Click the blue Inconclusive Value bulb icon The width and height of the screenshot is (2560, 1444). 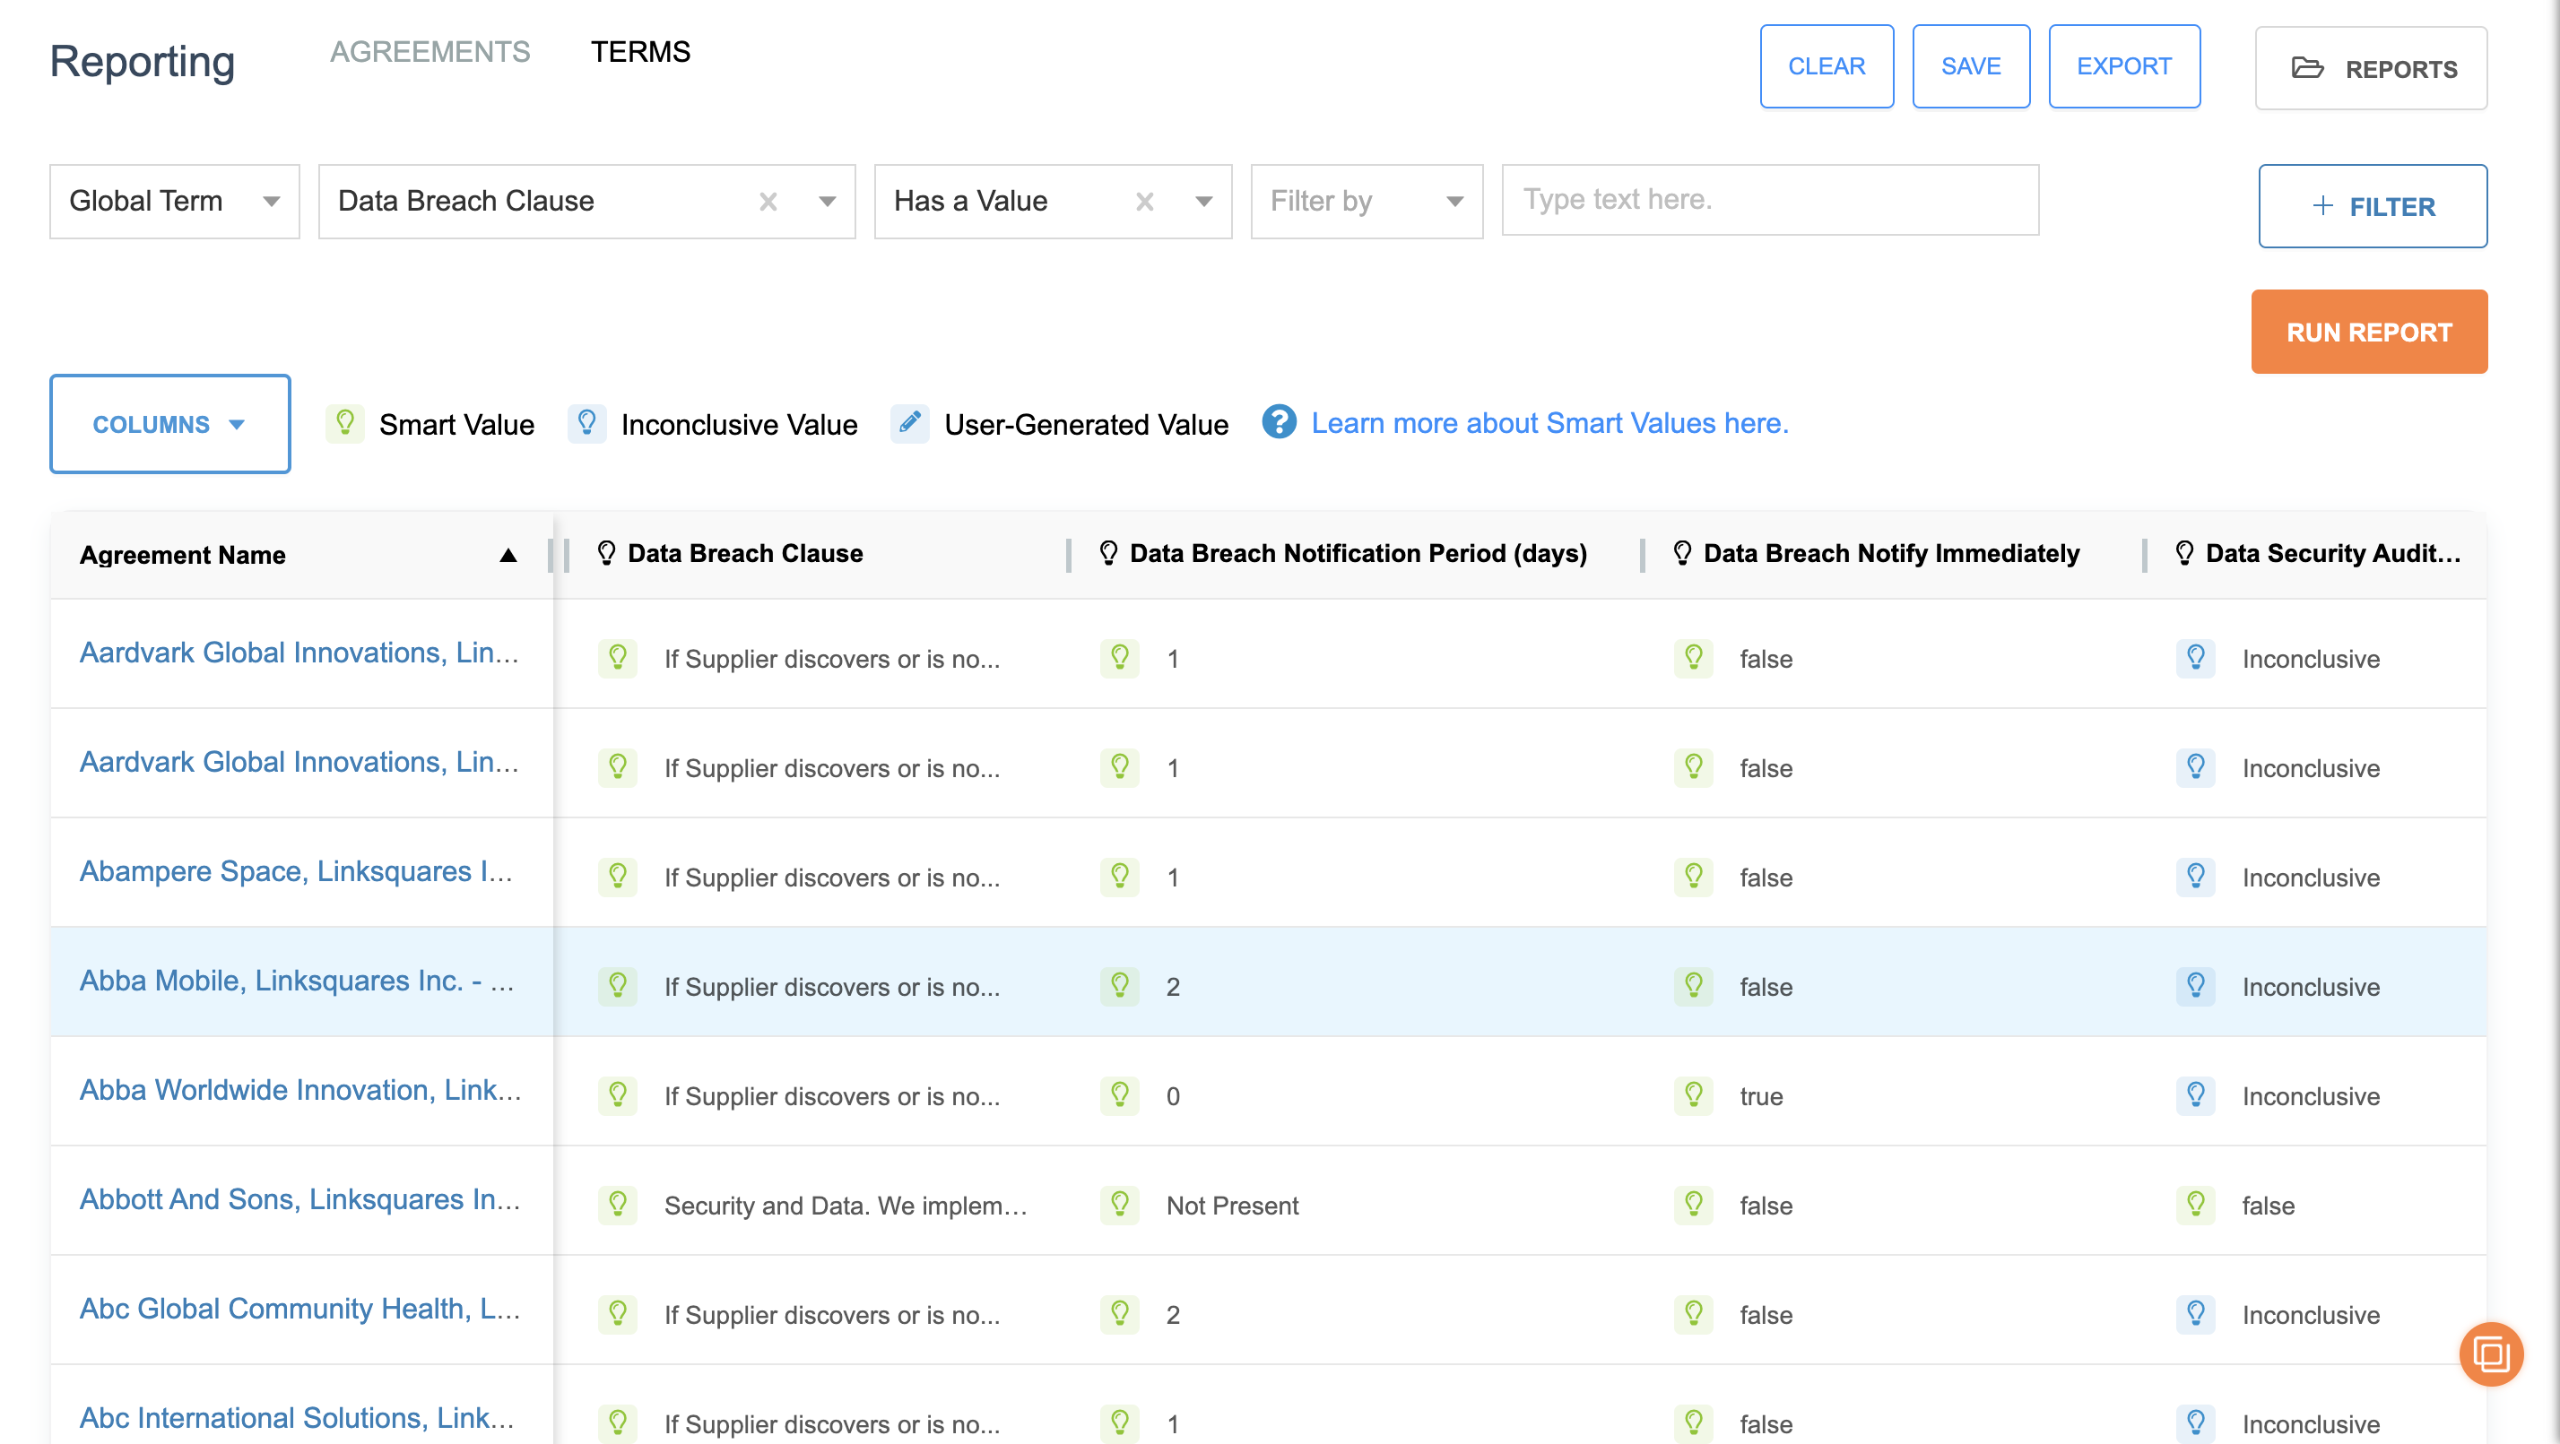(x=586, y=424)
